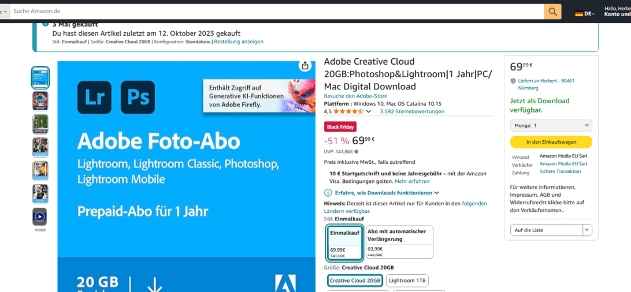Click the star rating icons

348,111
